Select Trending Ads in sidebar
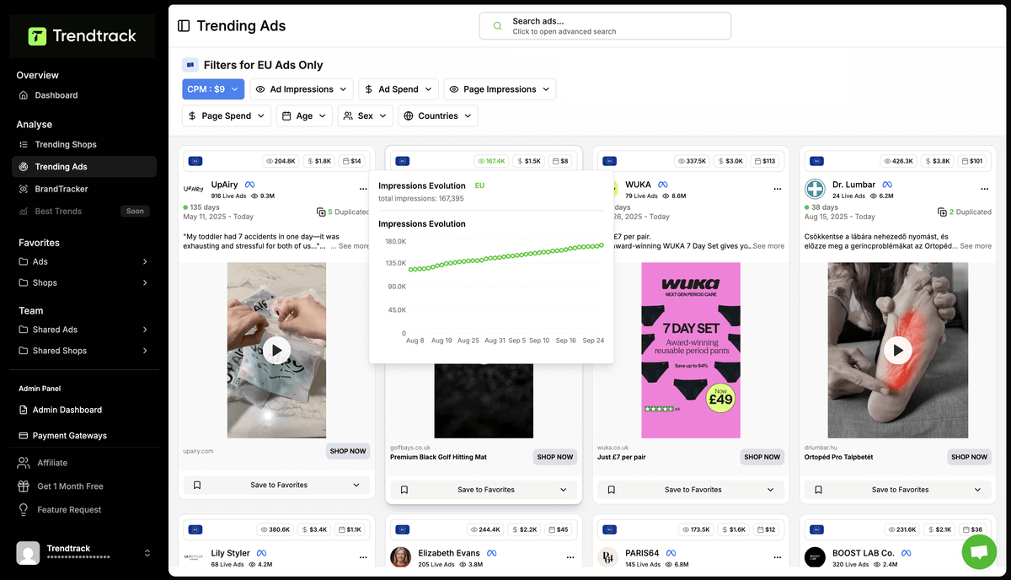The height and width of the screenshot is (580, 1011). [x=83, y=167]
